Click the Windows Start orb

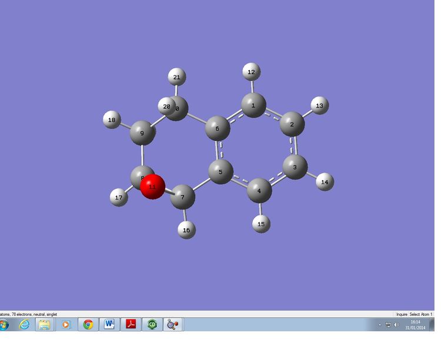pos(4,325)
